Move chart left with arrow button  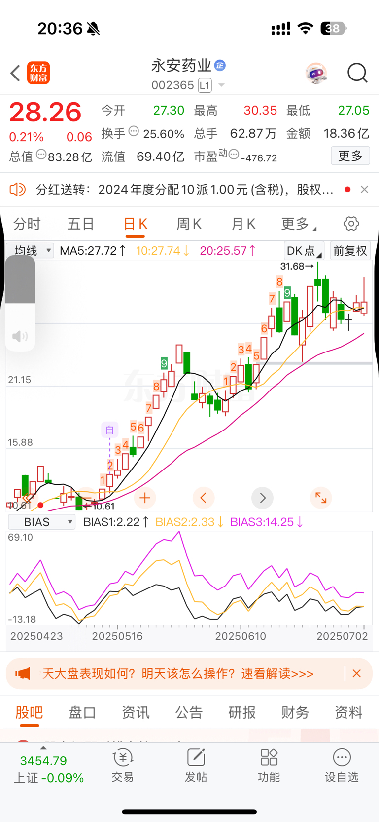pos(204,498)
